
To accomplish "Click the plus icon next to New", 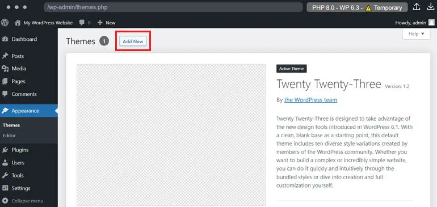I will [x=100, y=23].
